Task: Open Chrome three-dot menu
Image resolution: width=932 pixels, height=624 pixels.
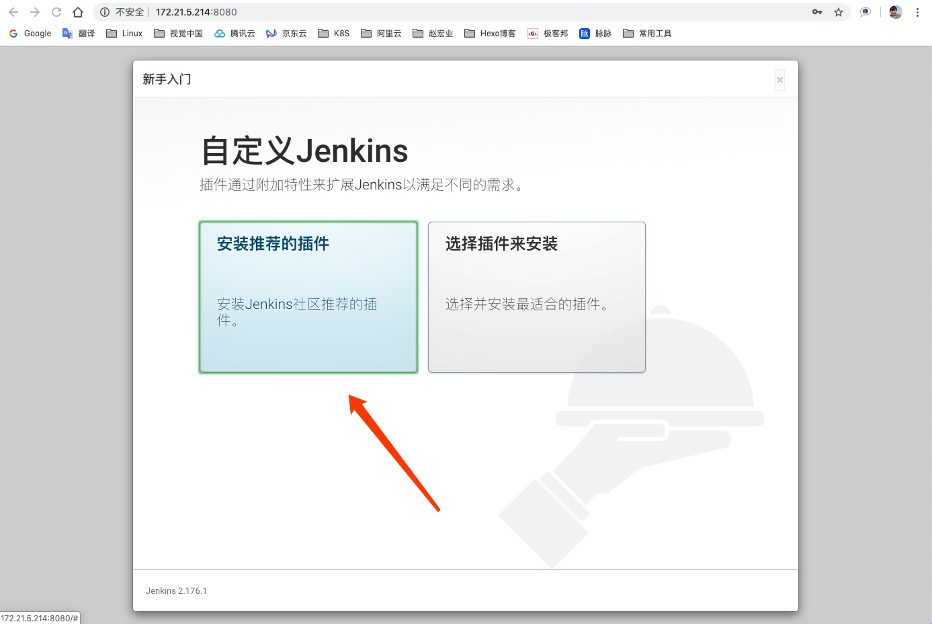Action: click(x=917, y=12)
